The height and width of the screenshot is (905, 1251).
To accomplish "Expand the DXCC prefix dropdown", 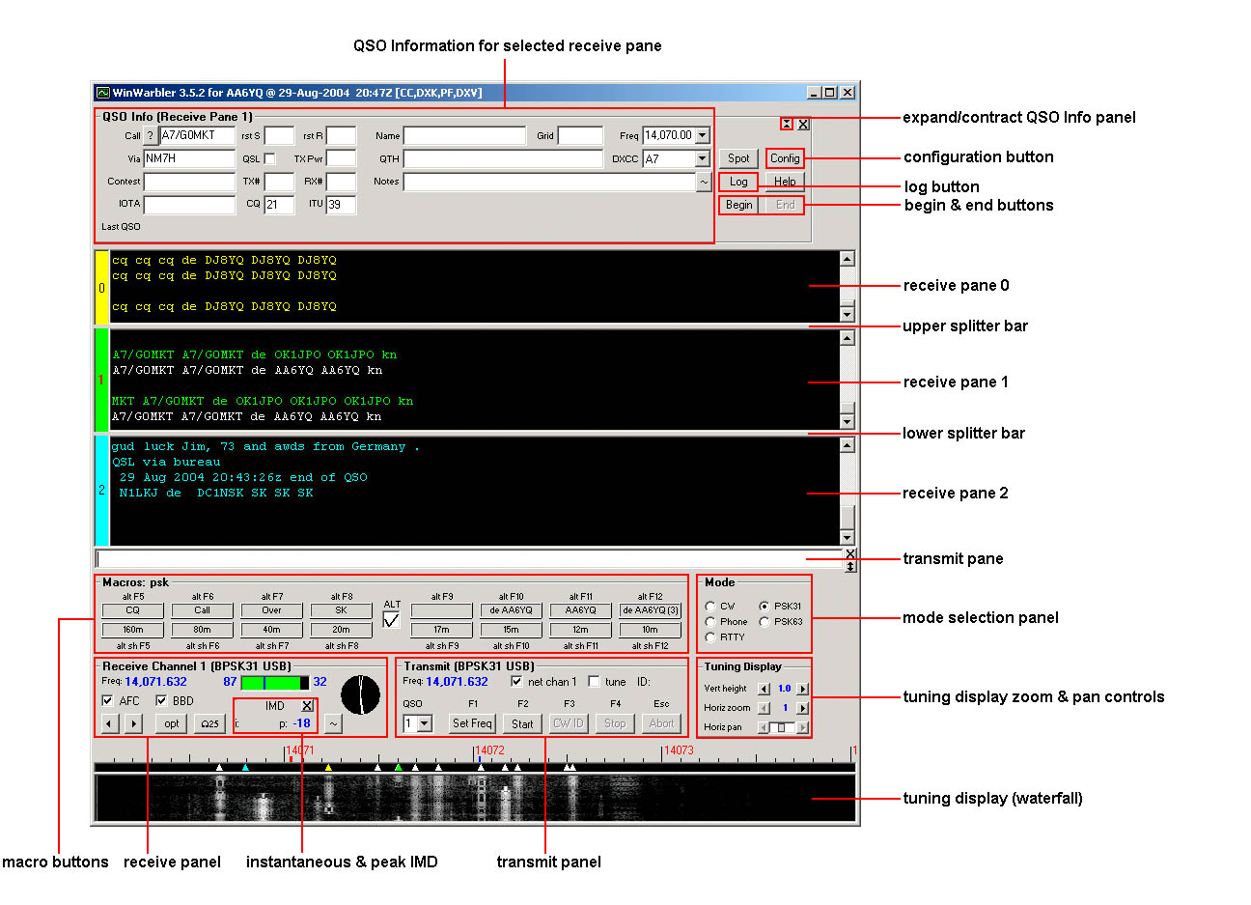I will 703,159.
